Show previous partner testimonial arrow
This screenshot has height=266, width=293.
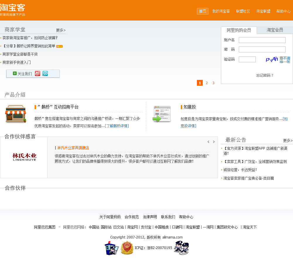(208, 142)
